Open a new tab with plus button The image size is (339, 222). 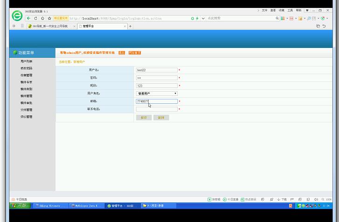(x=130, y=27)
